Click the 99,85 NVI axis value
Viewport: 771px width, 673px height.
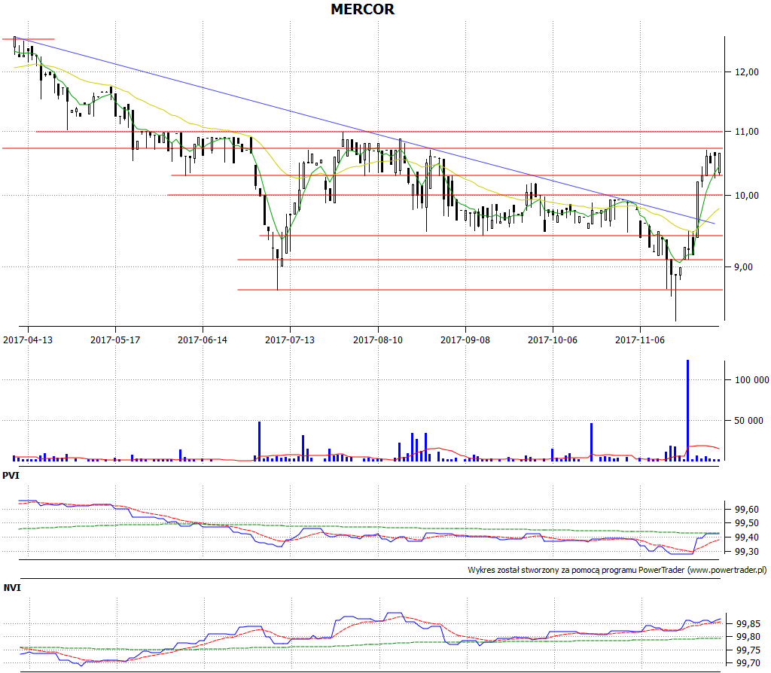tap(748, 623)
